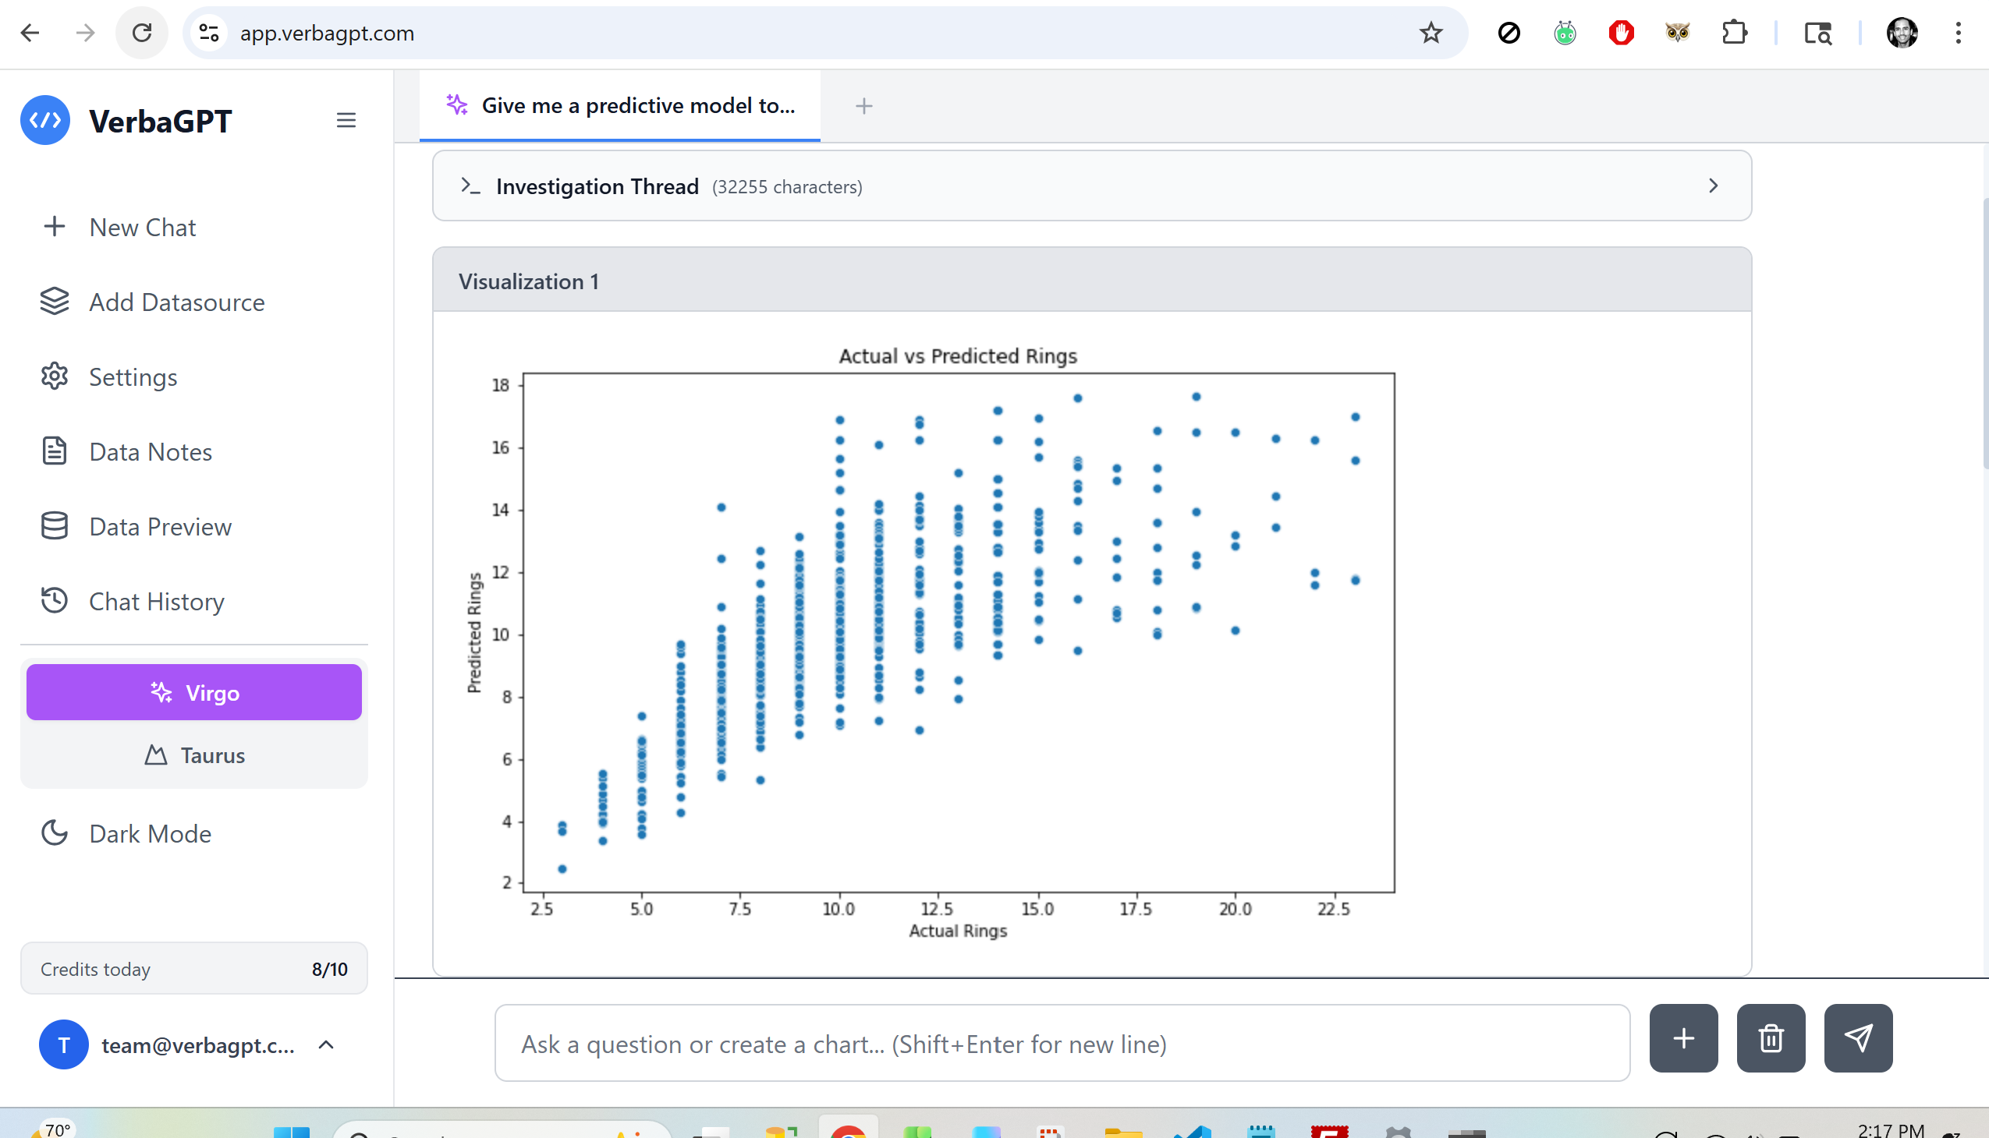Open a New Chat
The image size is (1989, 1138).
click(143, 227)
